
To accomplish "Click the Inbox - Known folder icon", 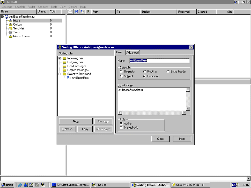I will (11, 36).
